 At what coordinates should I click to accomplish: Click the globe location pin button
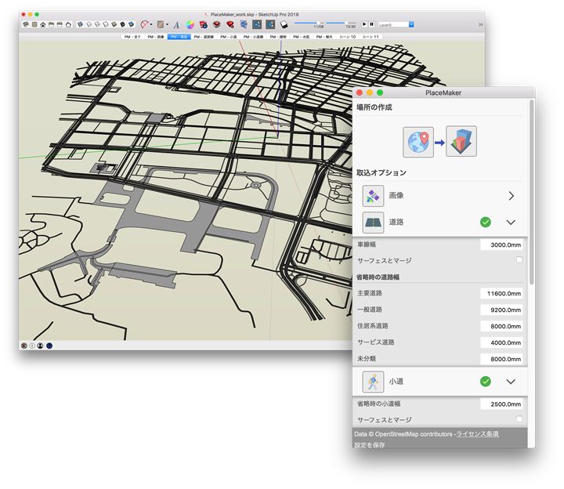pyautogui.click(x=418, y=142)
